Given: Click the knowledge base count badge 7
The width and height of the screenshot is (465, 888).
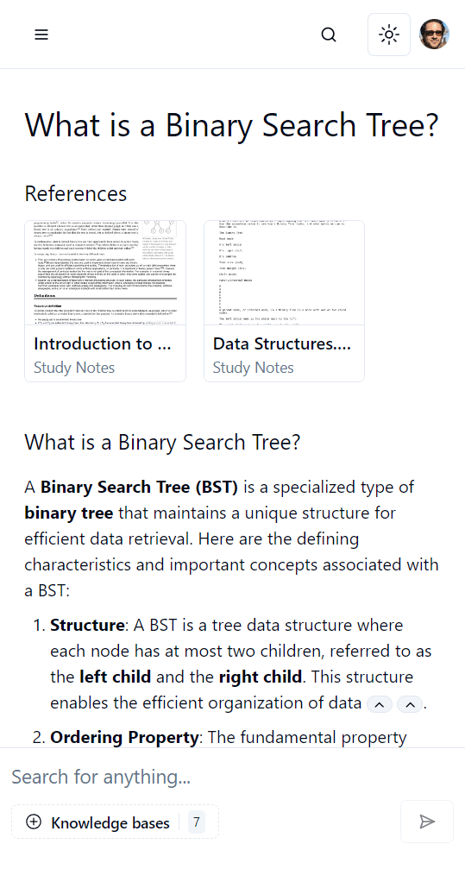Looking at the screenshot, I should 197,822.
